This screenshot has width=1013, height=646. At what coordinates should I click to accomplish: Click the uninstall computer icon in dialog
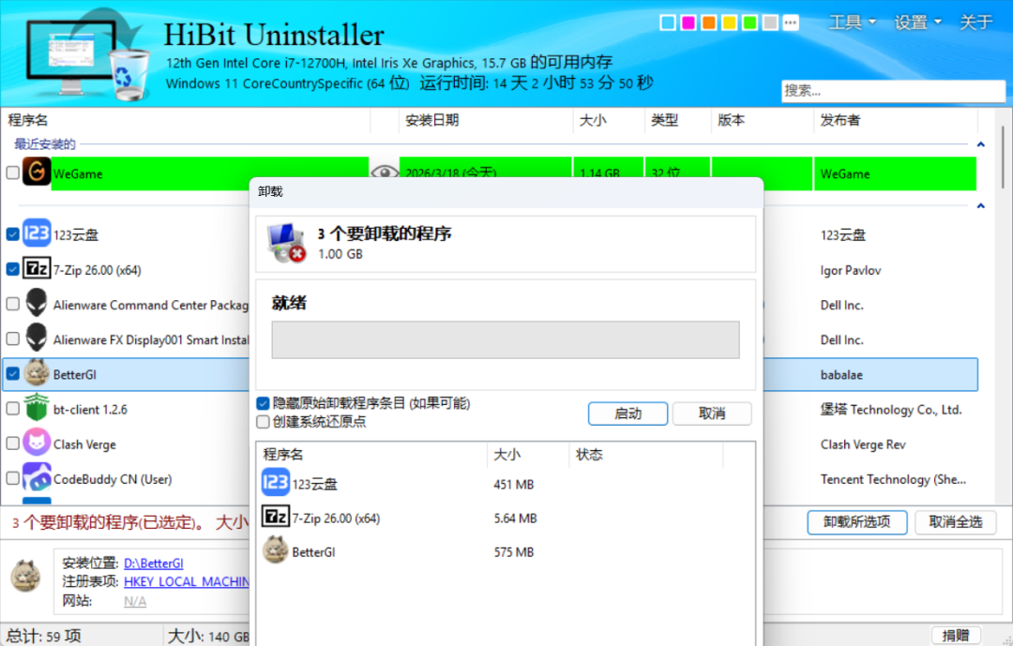pos(286,243)
